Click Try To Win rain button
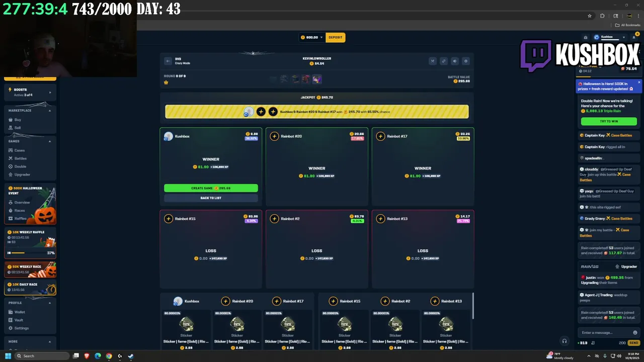Viewport: 644px width, 362px height. (x=609, y=121)
